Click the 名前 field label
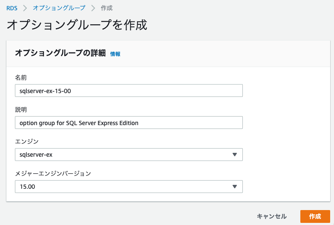 (21, 78)
